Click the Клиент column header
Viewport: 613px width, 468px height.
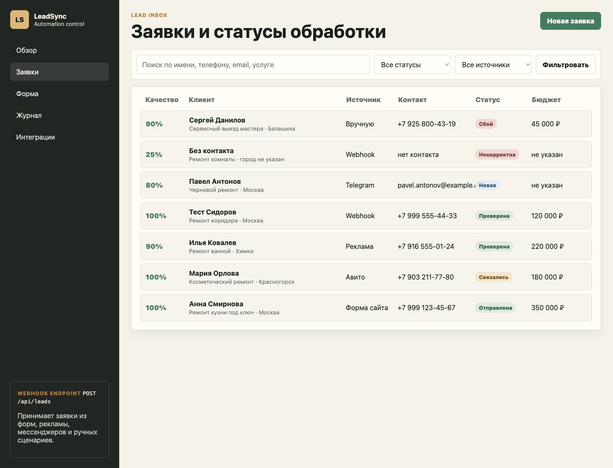201,100
